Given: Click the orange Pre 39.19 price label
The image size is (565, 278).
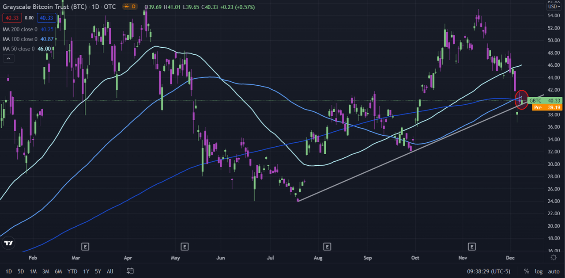Looking at the screenshot, I should [547, 107].
